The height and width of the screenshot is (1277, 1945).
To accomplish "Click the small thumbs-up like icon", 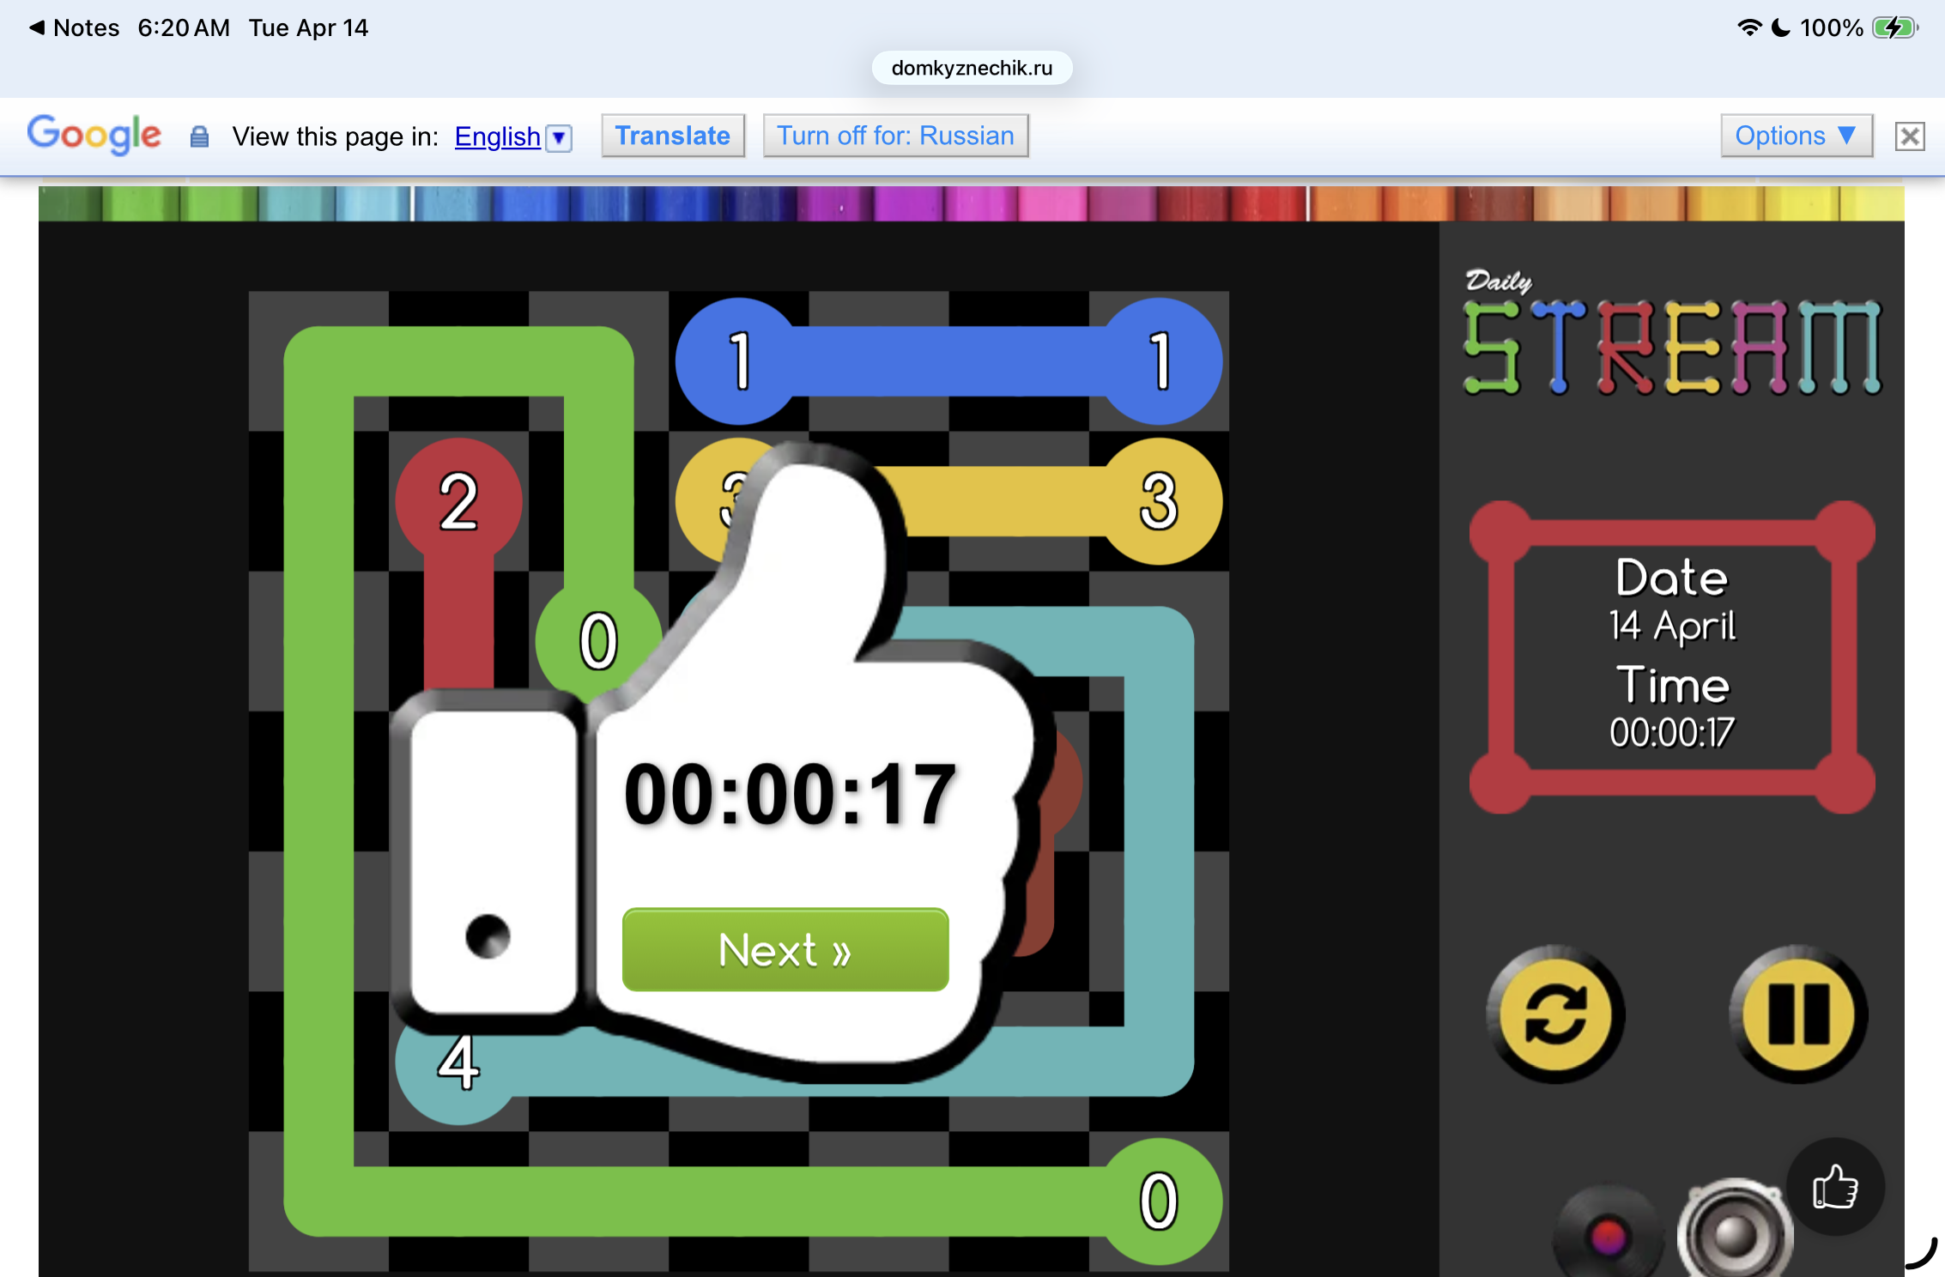I will (1835, 1188).
